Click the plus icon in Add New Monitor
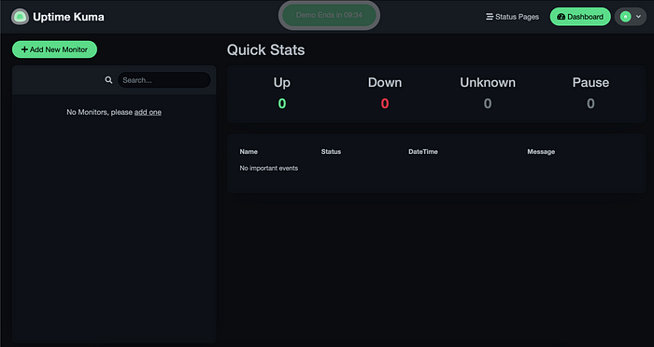Viewport: 654px width, 347px height. point(24,49)
